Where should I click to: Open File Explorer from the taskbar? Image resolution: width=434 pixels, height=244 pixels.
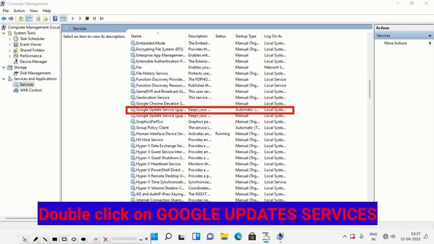pos(224,237)
